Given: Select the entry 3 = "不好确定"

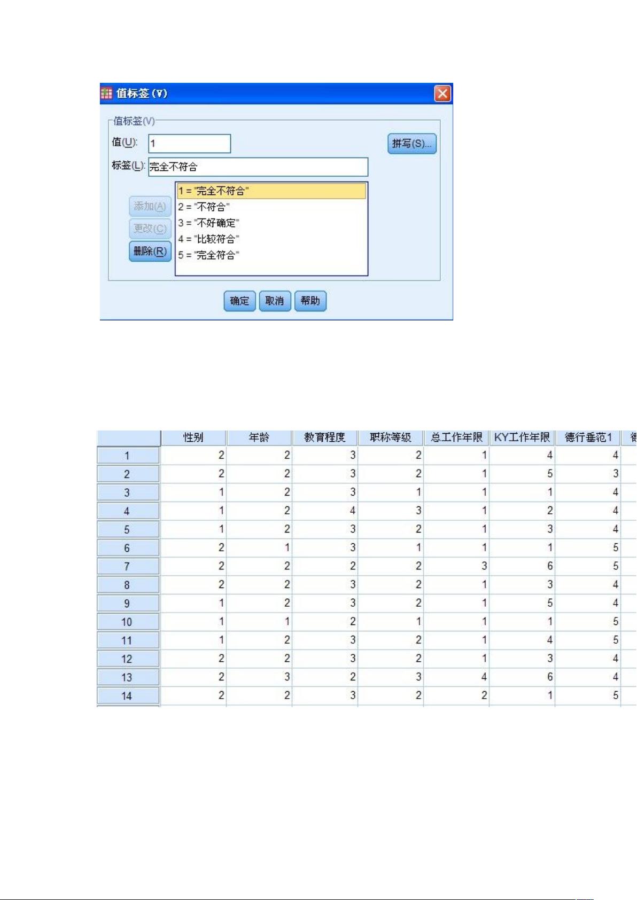Looking at the screenshot, I should [x=271, y=223].
